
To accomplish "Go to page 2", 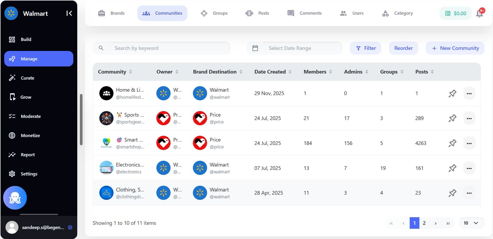I will 424,223.
